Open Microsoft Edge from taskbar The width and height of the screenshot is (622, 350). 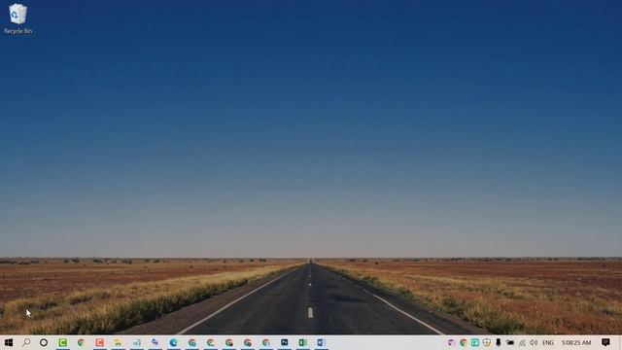pos(173,342)
